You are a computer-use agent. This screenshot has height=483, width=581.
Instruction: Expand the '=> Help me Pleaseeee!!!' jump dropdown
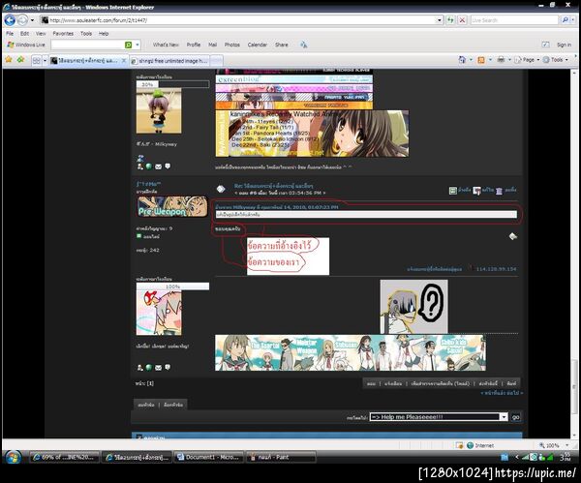point(439,417)
